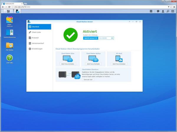Open a new browser tab
This screenshot has width=177, height=132.
[x=25, y=4]
